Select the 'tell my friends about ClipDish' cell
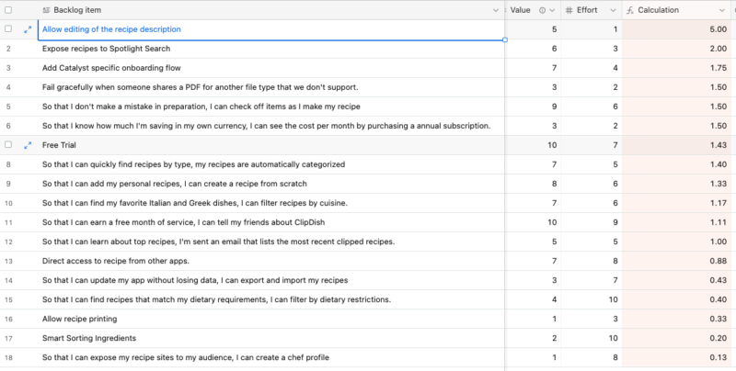Viewport: 736px width, 371px height. tap(270, 222)
